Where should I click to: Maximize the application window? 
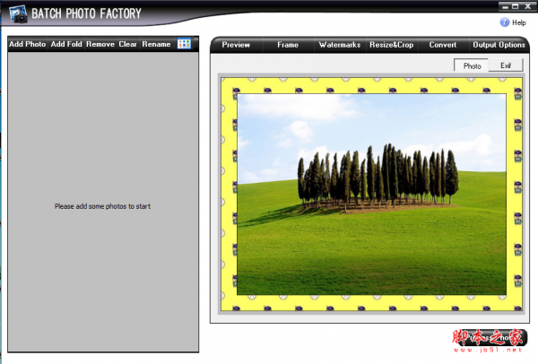pos(516,6)
